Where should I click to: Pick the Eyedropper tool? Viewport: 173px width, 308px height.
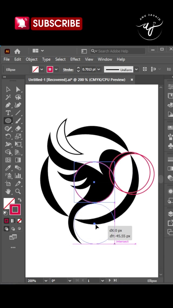[x=8, y=168]
